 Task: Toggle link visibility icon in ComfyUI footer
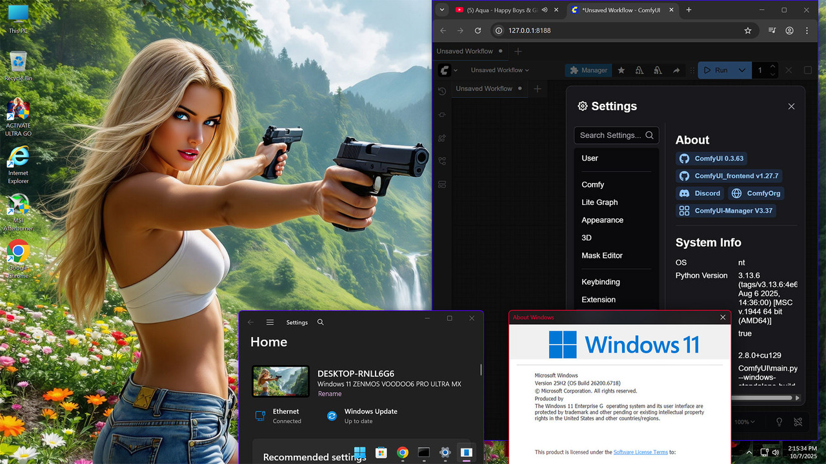(x=798, y=422)
